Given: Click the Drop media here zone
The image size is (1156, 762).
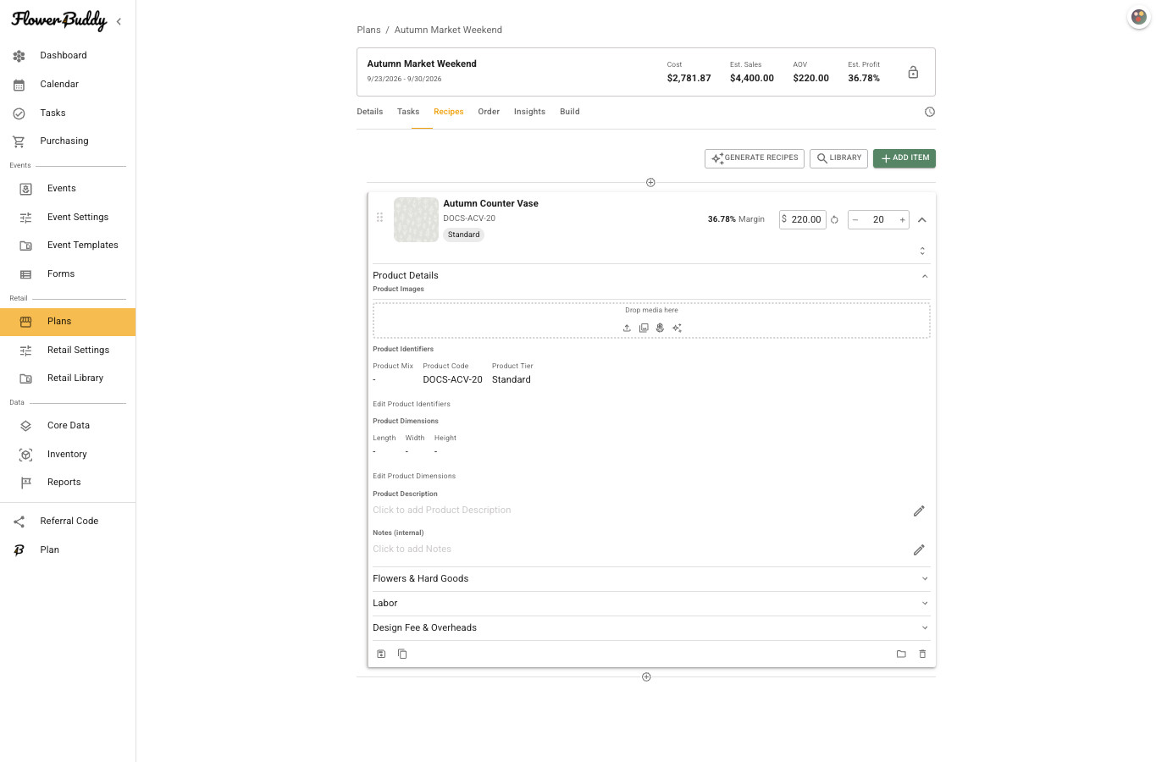Looking at the screenshot, I should pos(651,320).
